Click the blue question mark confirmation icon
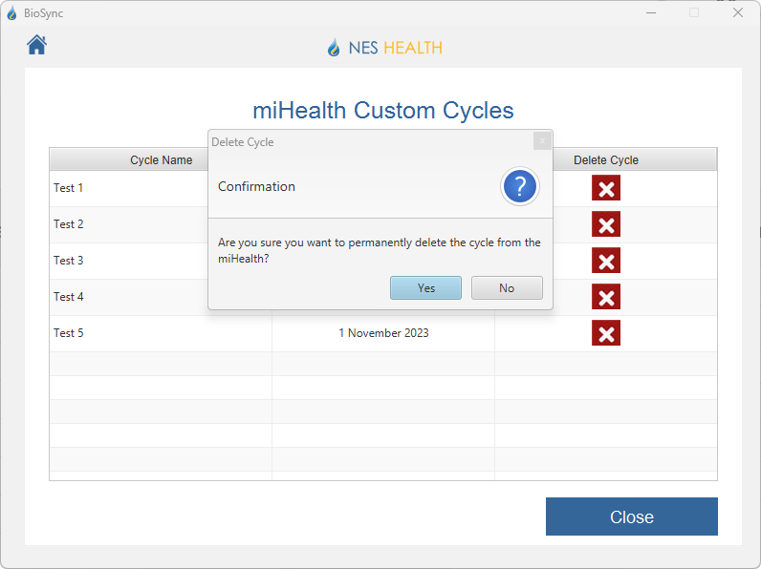This screenshot has width=761, height=569. pos(520,187)
